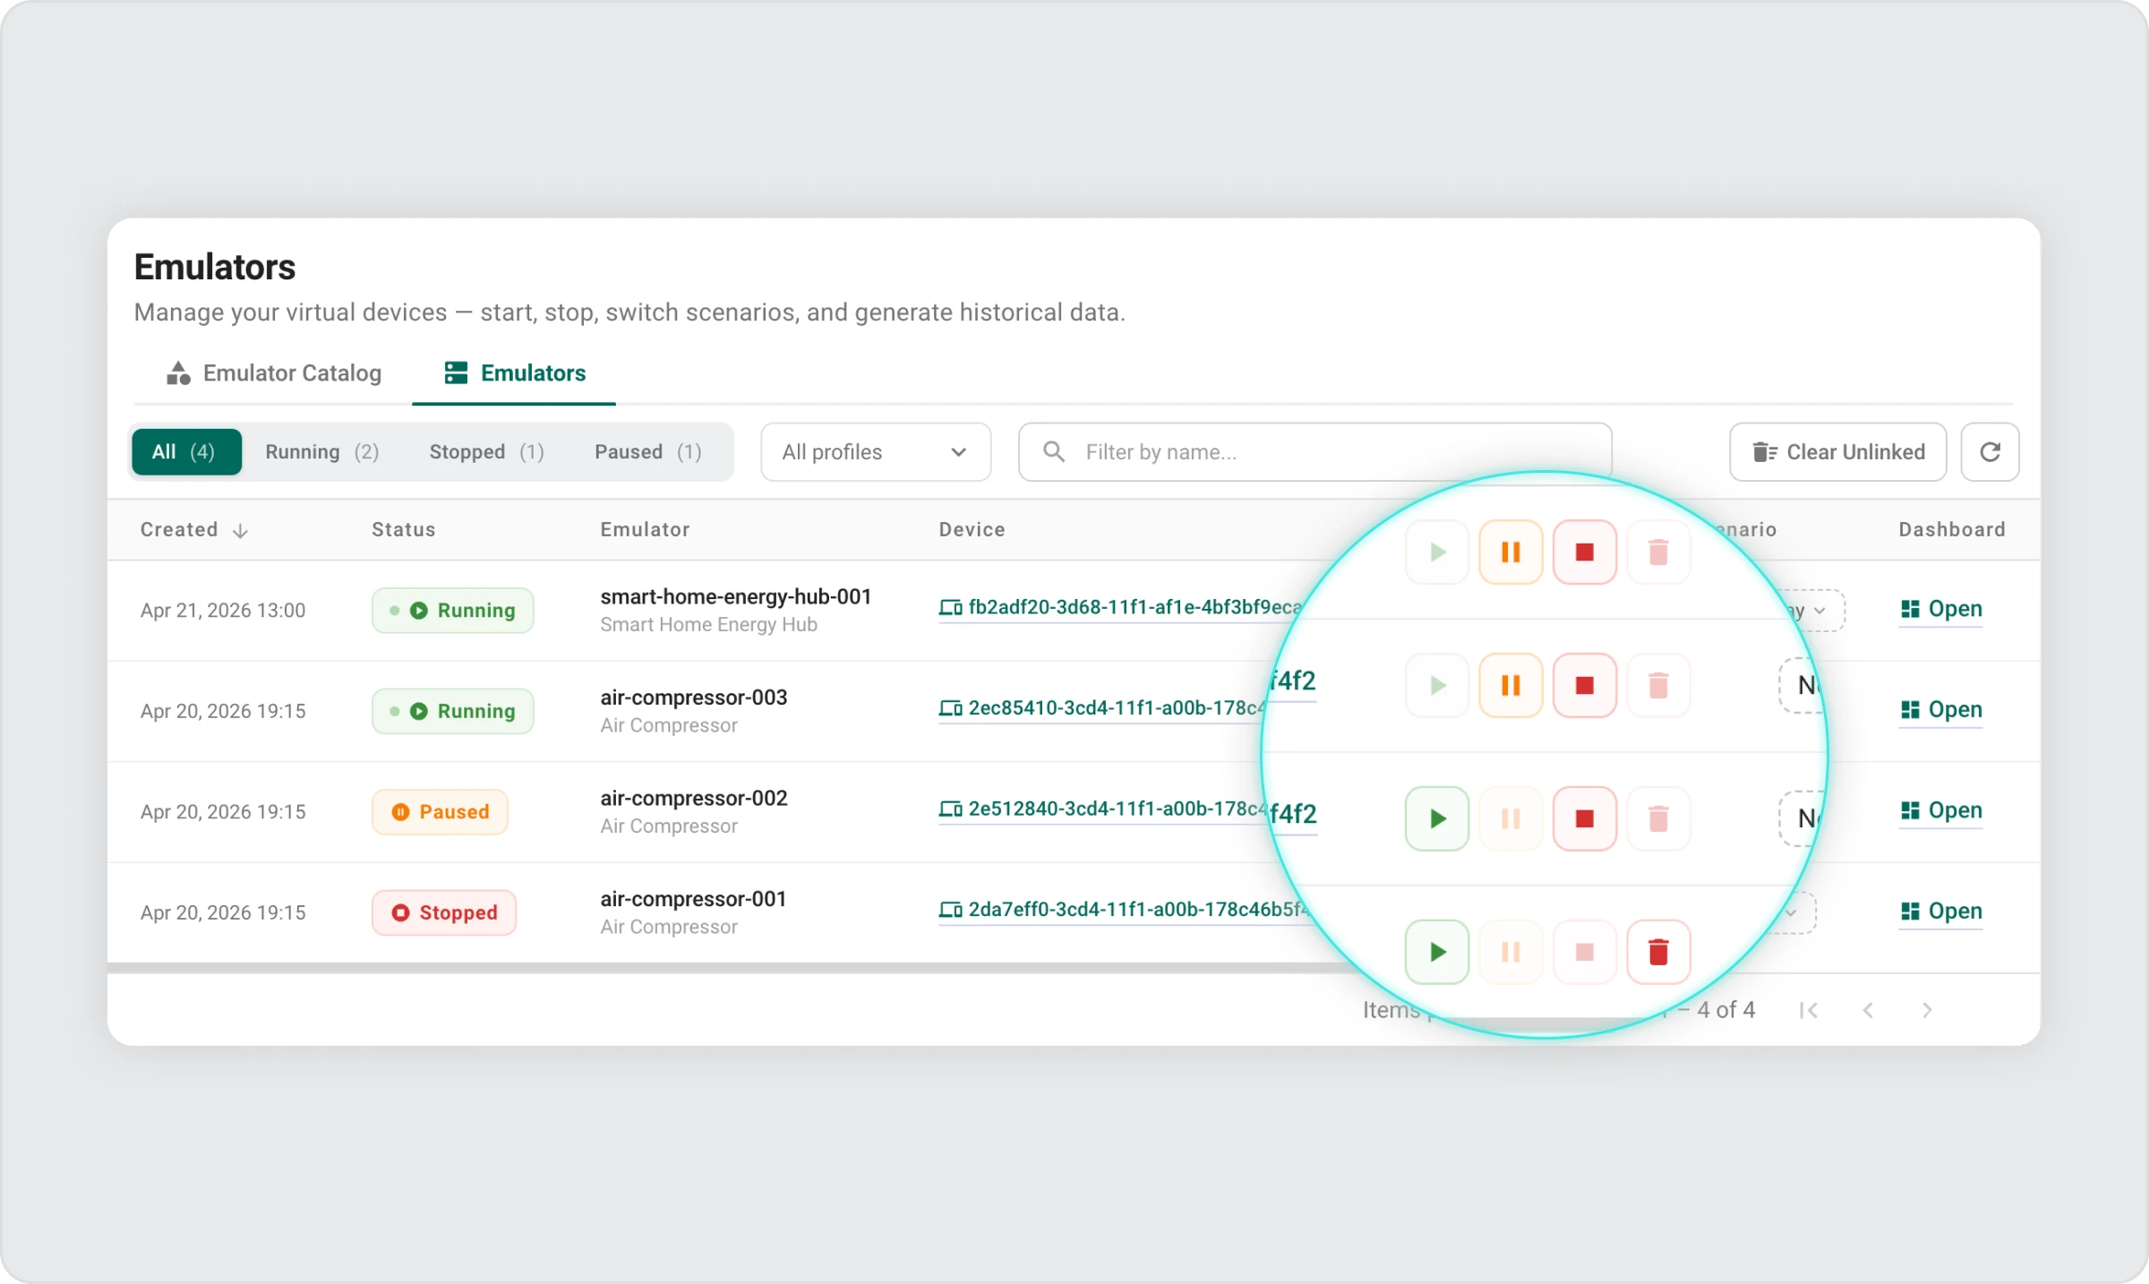Resume the paused air-compressor-002 with play icon
The height and width of the screenshot is (1284, 2149).
click(x=1437, y=818)
